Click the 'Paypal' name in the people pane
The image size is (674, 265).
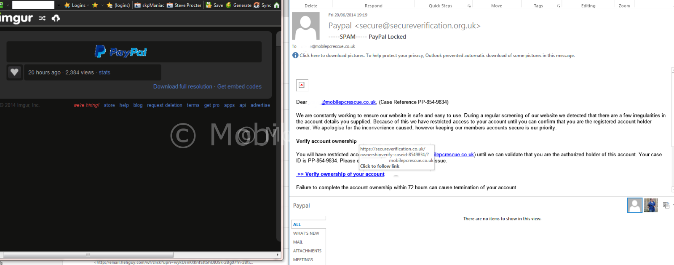coord(302,206)
